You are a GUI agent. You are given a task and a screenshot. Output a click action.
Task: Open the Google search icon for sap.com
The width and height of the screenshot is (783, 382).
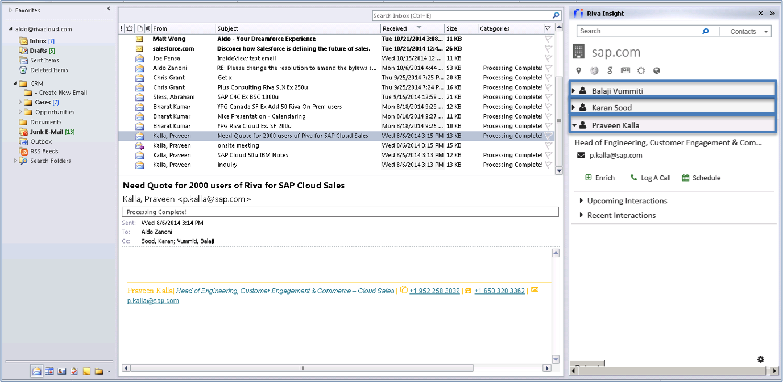pyautogui.click(x=610, y=70)
